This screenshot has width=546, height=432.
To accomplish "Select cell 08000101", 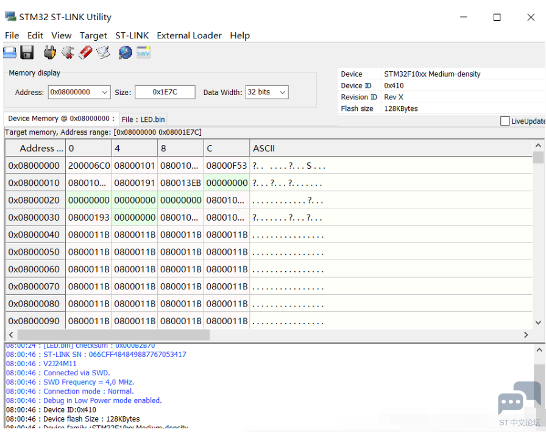I will point(135,166).
